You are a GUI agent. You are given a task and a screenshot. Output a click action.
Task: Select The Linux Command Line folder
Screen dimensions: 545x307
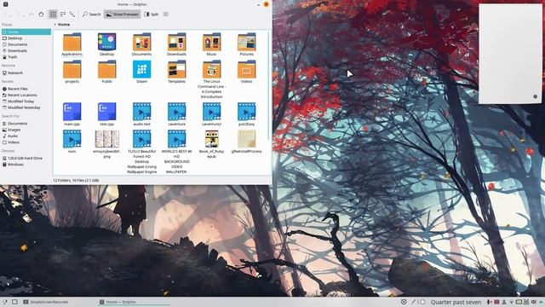[x=211, y=69]
